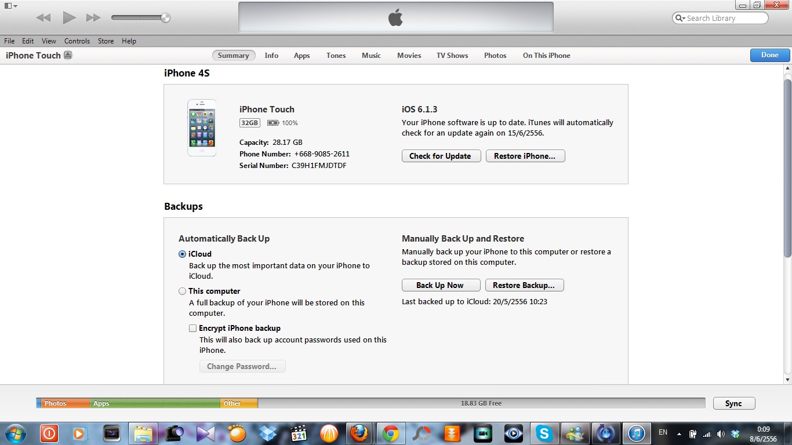Screen dimensions: 792x445
Task: Click the blue Done button
Action: click(x=770, y=55)
